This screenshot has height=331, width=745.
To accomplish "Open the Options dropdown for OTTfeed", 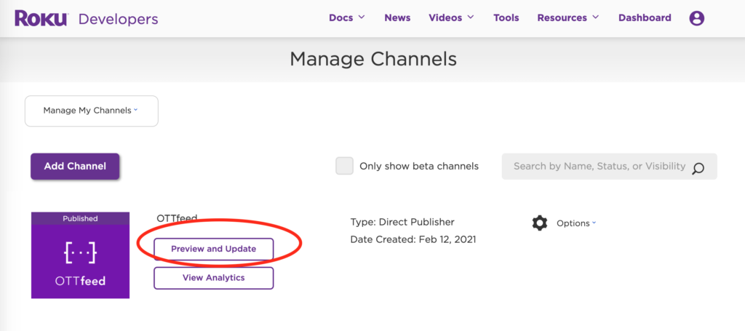I will (575, 223).
